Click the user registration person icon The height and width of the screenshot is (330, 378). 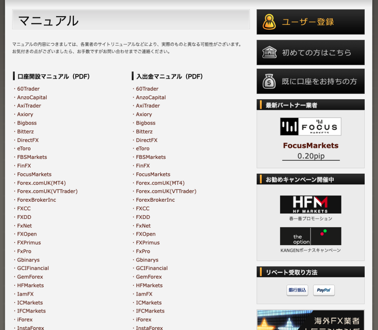pyautogui.click(x=269, y=22)
